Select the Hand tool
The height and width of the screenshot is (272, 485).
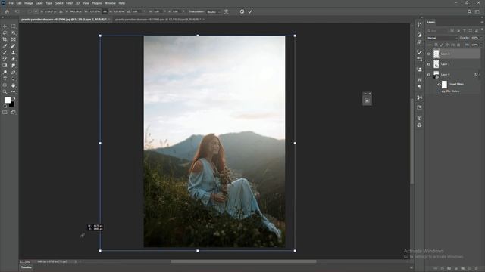pyautogui.click(x=14, y=85)
